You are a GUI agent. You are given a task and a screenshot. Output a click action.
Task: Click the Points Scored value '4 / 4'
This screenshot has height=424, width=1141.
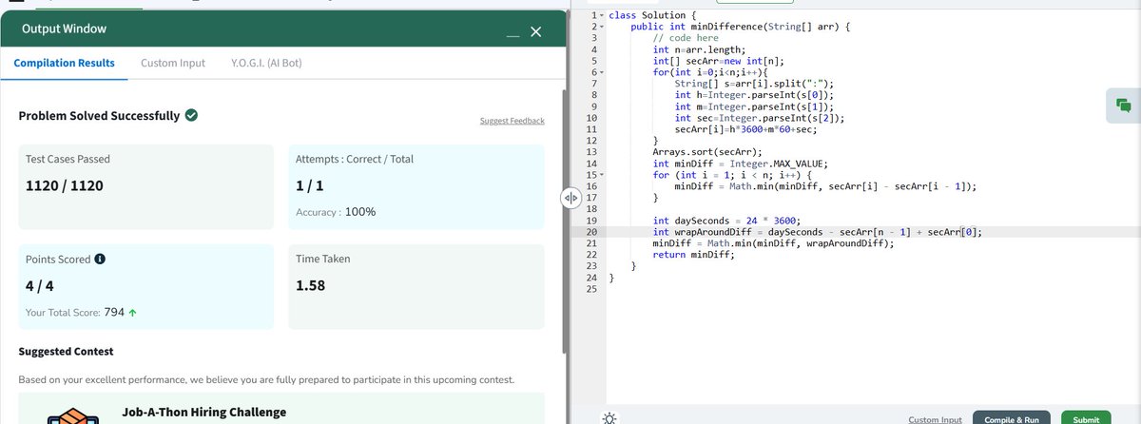(x=40, y=286)
